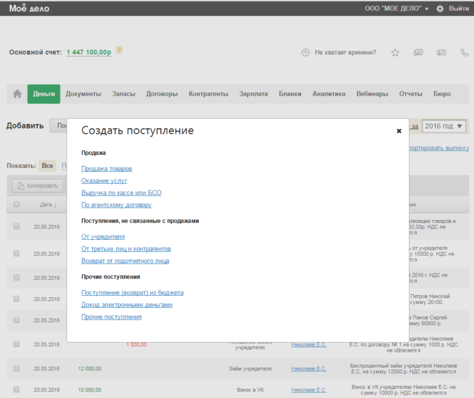Select the 'Продажа товаров' link

pyautogui.click(x=107, y=169)
